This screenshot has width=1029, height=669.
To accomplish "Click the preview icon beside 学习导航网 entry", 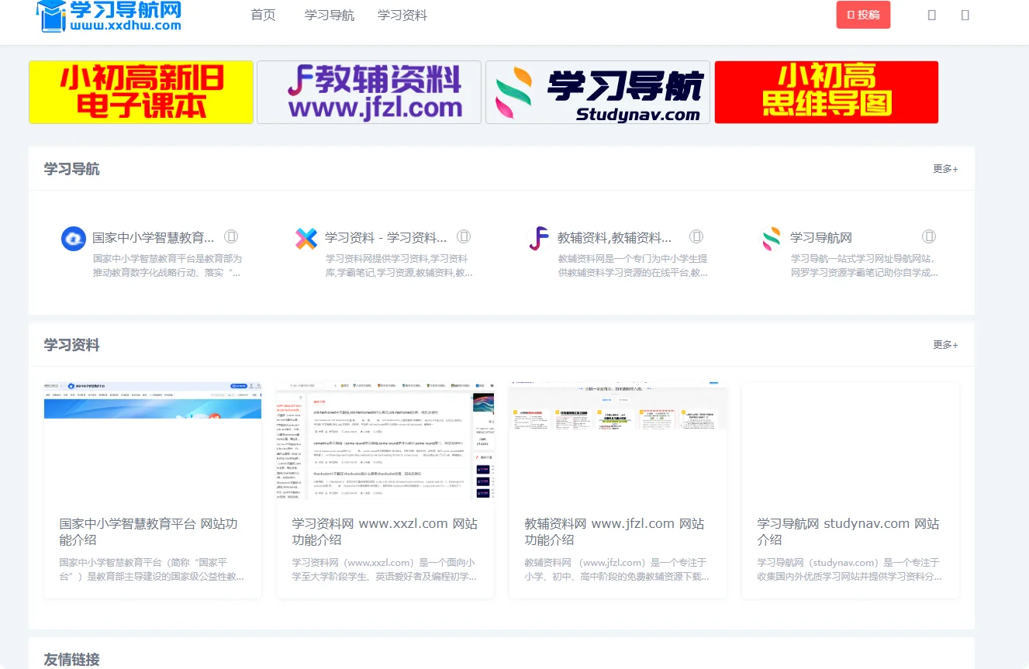I will point(929,236).
